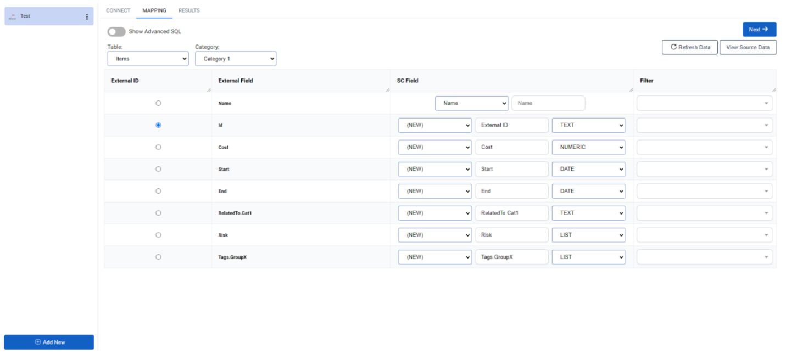Click the Tags.GroupX SC field name input

[x=511, y=257]
